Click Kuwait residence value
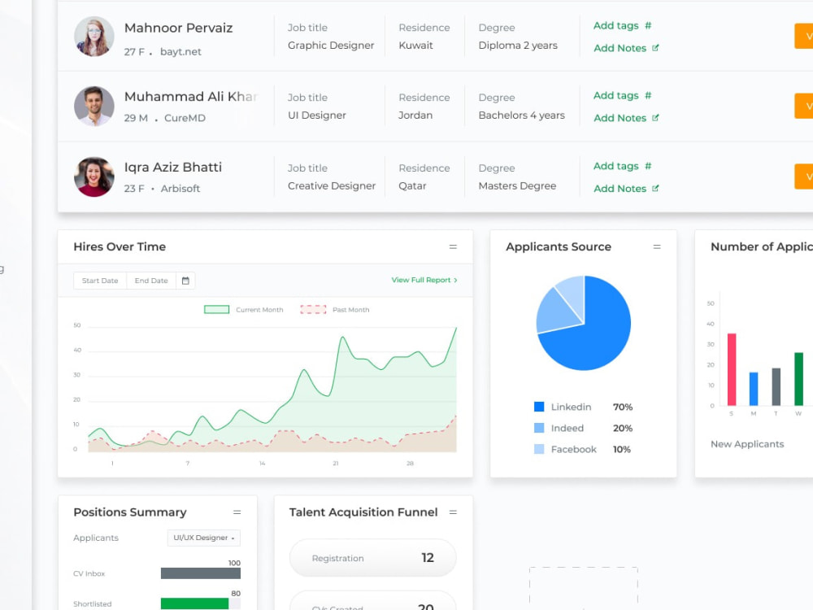The height and width of the screenshot is (610, 813). click(415, 45)
